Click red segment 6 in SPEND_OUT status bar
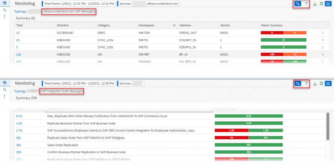 [x=272, y=33]
